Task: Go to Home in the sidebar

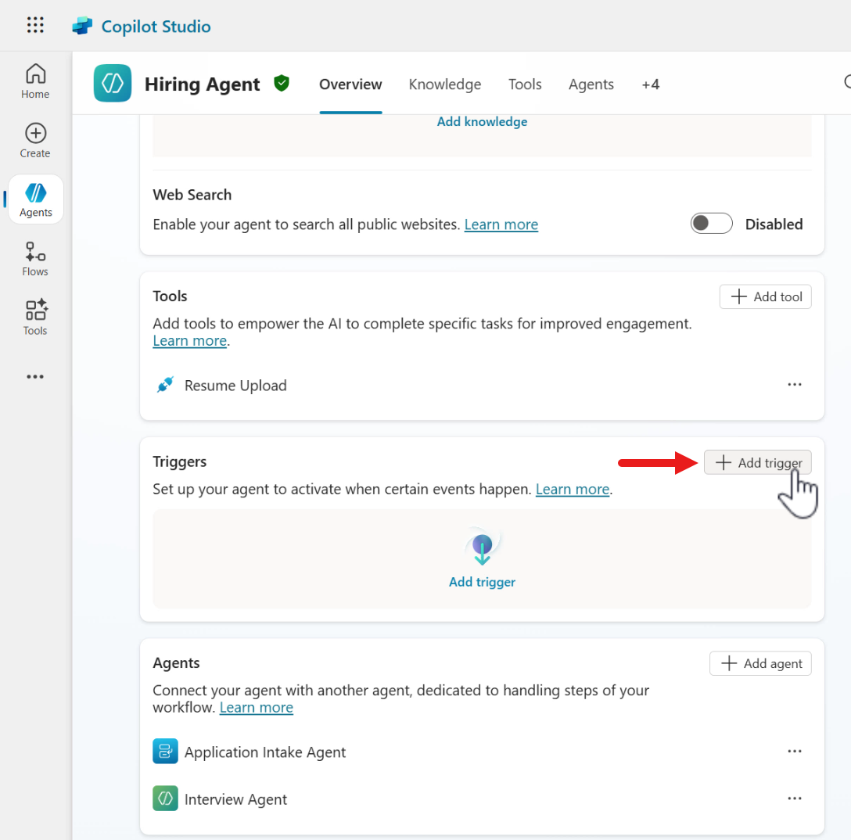Action: 35,82
